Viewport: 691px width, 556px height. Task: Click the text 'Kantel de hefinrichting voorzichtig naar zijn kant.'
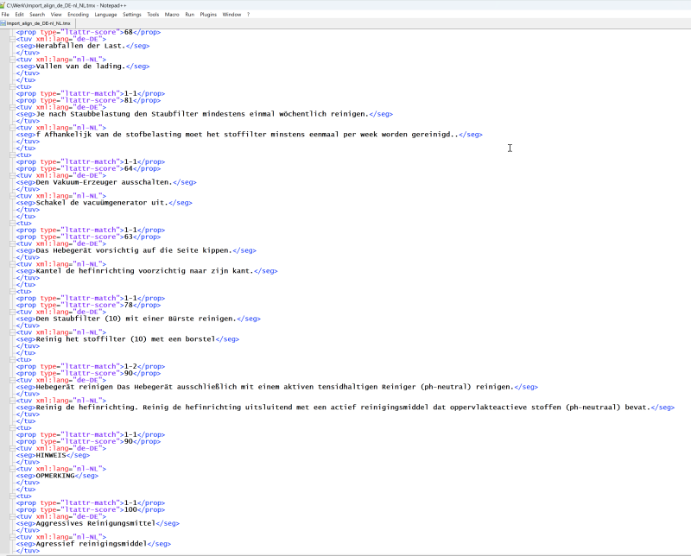click(x=144, y=271)
